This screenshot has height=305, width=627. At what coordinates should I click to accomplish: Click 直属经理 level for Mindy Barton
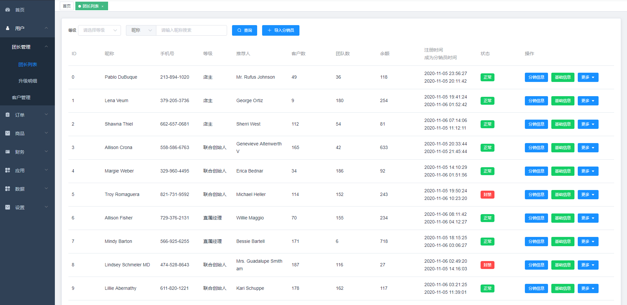[x=213, y=241]
